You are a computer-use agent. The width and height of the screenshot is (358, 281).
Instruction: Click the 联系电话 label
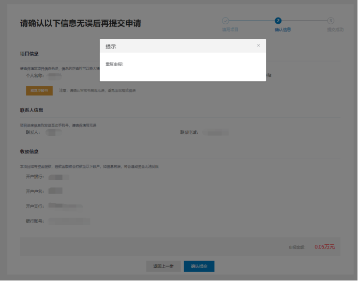189,132
